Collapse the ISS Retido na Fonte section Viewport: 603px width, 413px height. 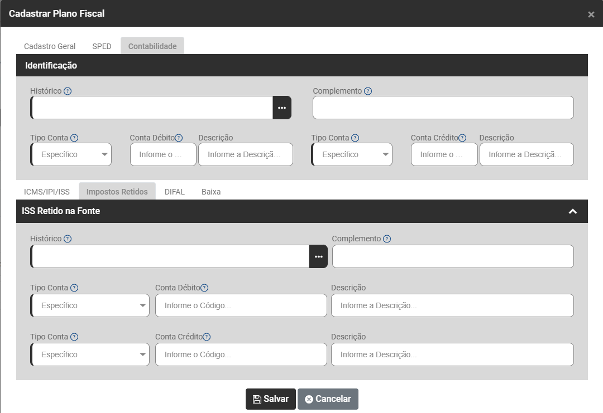(x=572, y=211)
